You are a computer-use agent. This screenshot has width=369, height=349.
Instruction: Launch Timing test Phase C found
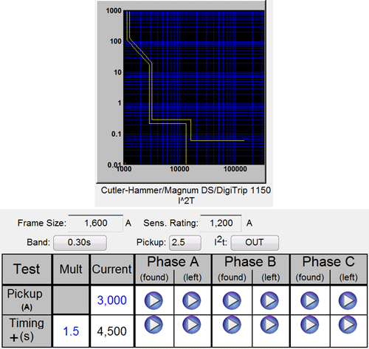(x=310, y=325)
